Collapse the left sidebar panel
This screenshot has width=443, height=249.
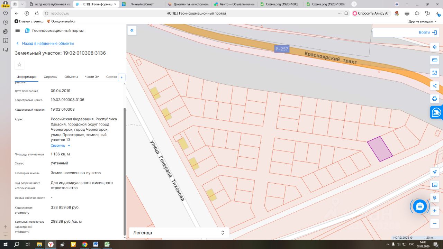[x=132, y=30]
